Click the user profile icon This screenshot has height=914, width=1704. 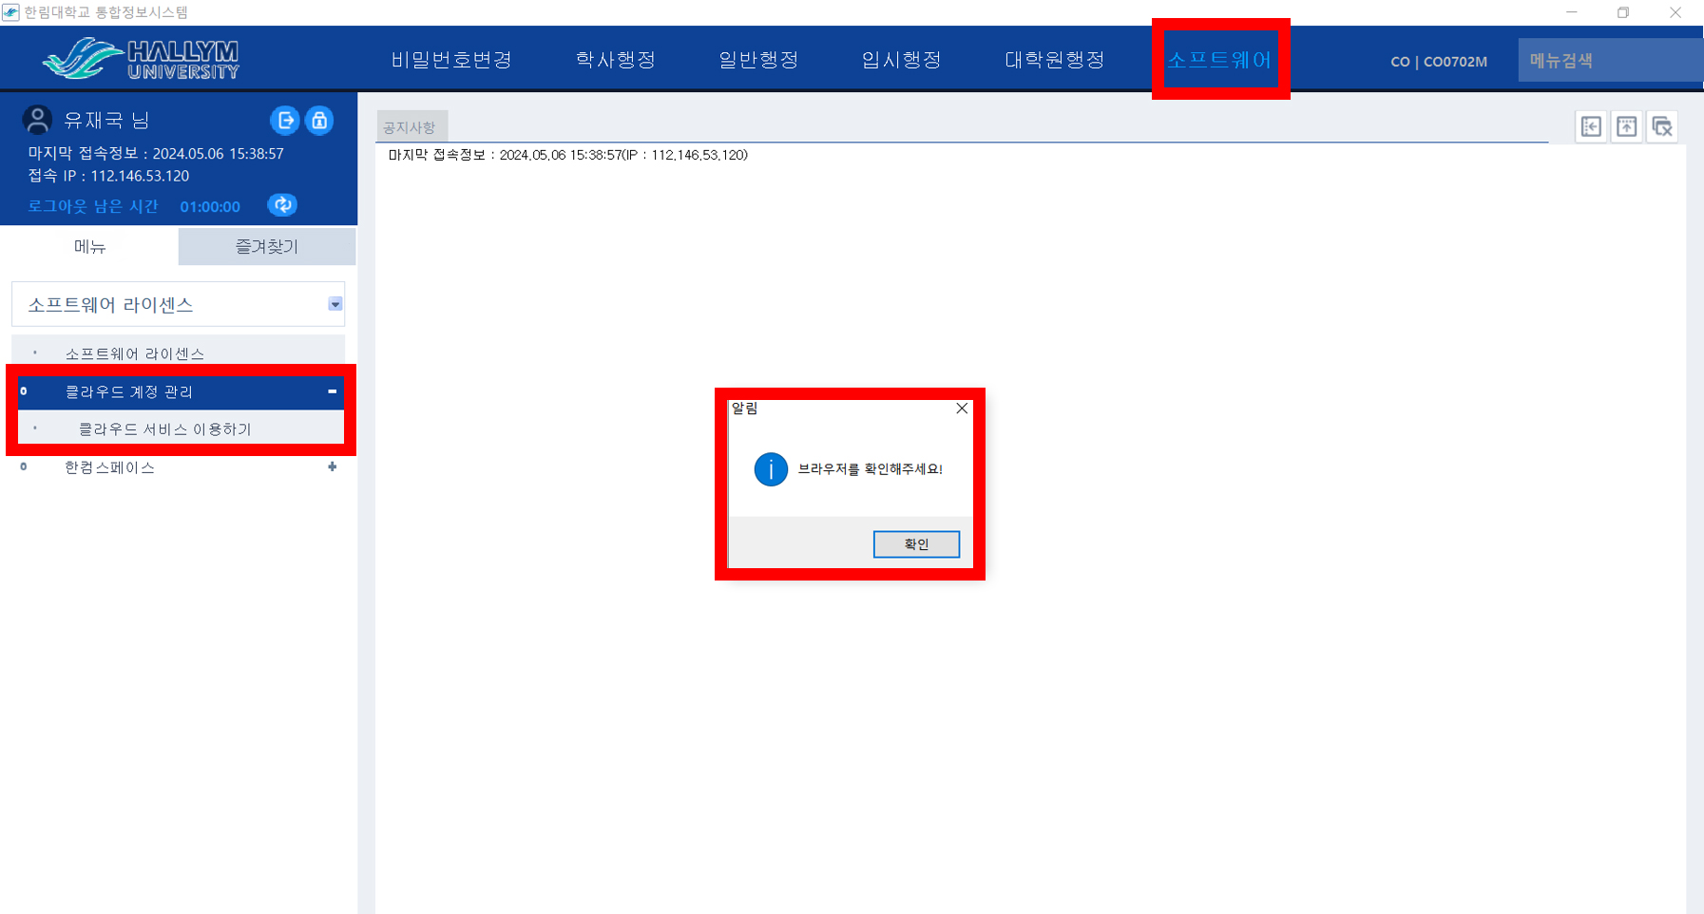click(x=37, y=120)
